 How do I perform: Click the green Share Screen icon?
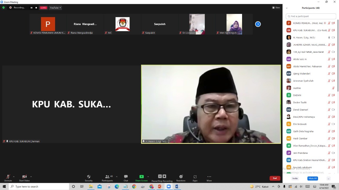click(x=141, y=177)
